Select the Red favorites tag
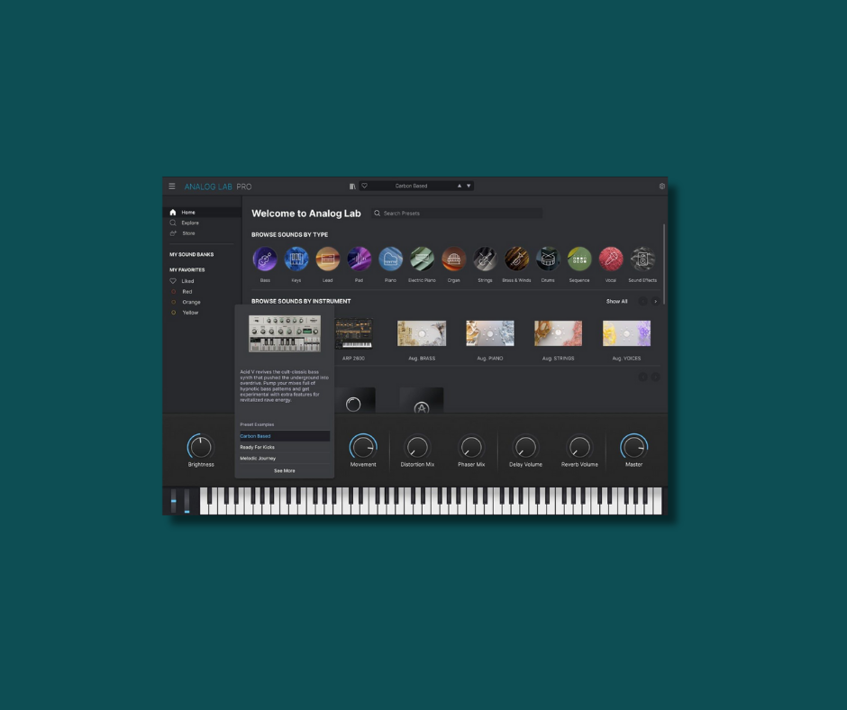 click(x=187, y=292)
